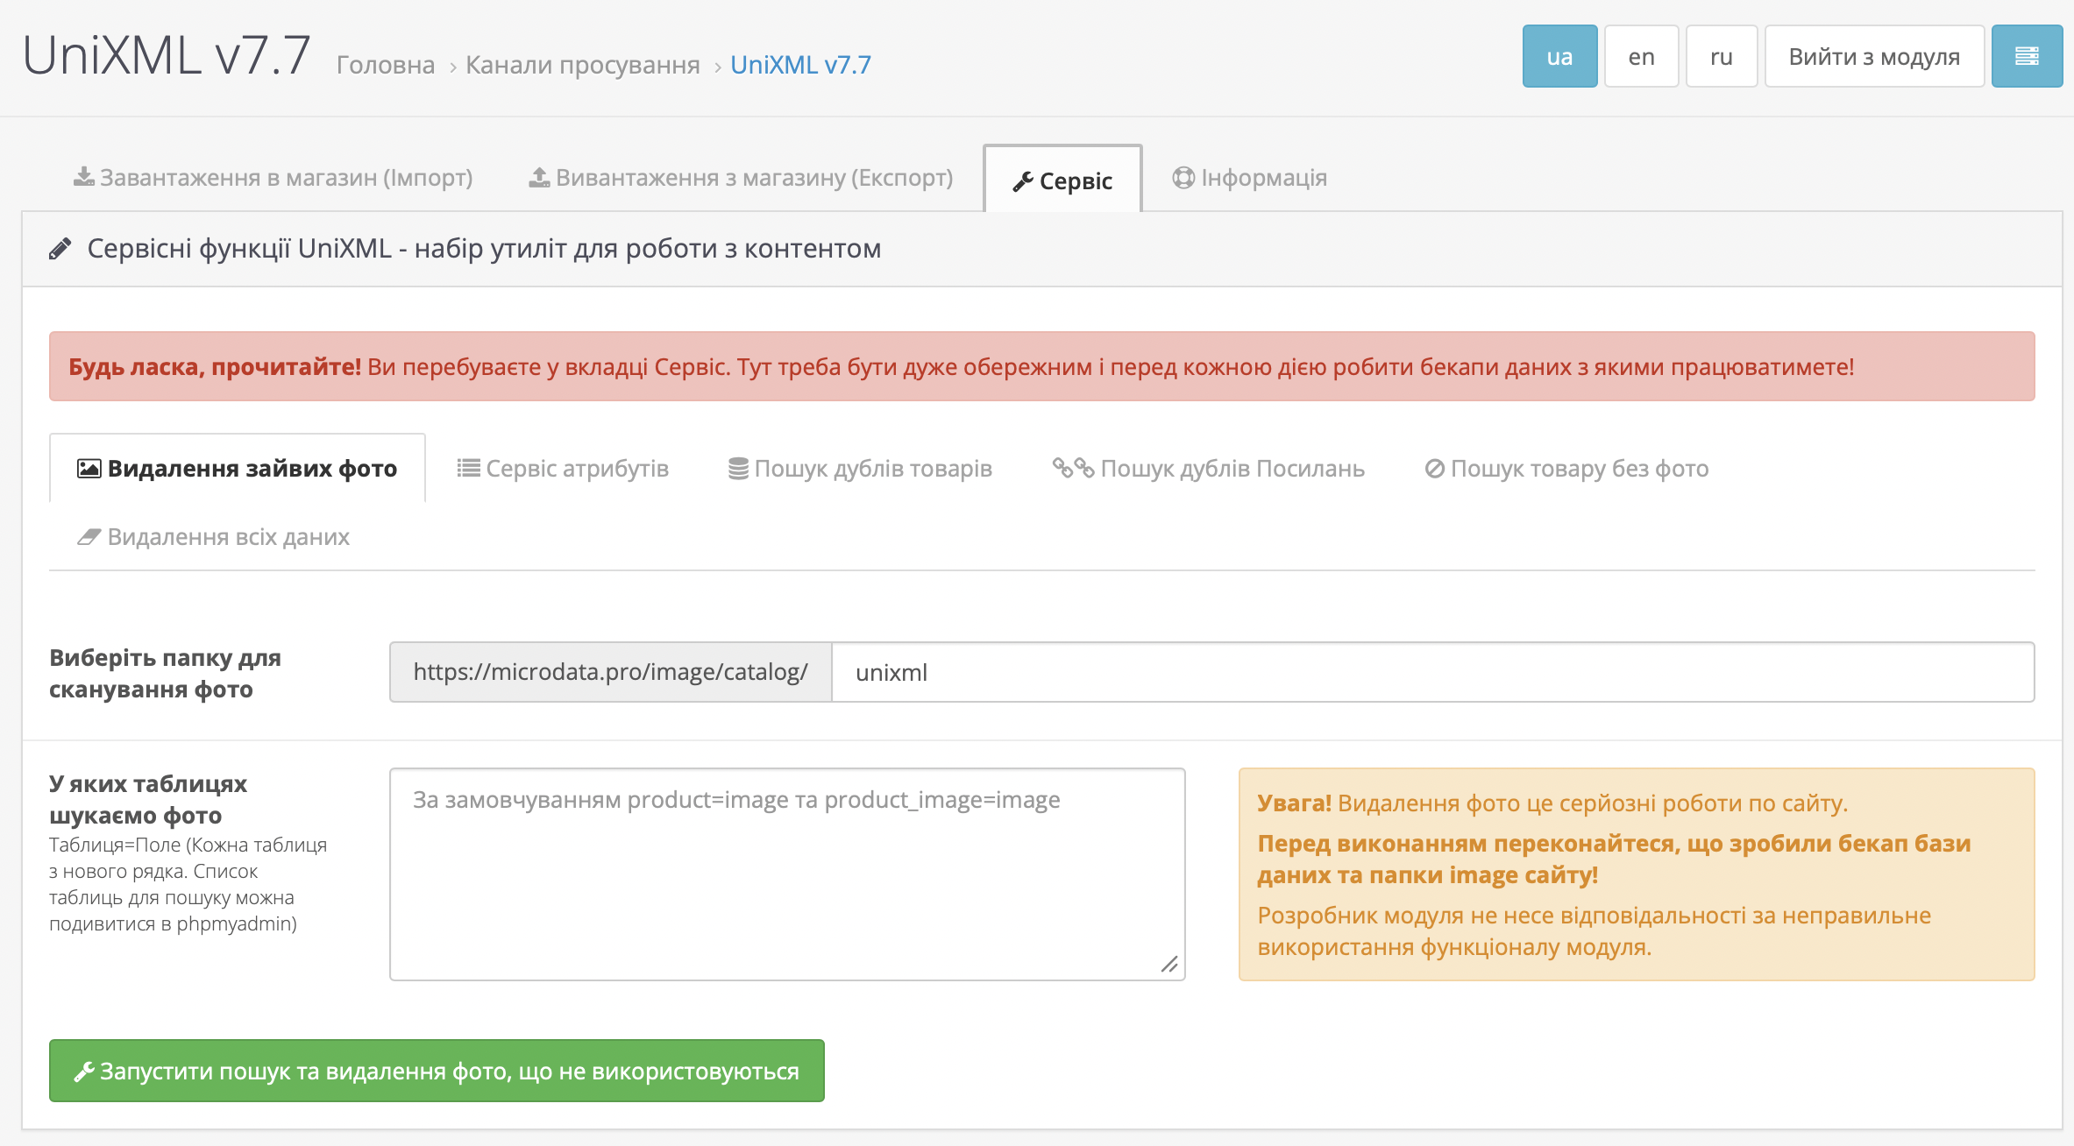2074x1146 pixels.
Task: Click the Сервісні функції UniXML heading
Action: [484, 249]
